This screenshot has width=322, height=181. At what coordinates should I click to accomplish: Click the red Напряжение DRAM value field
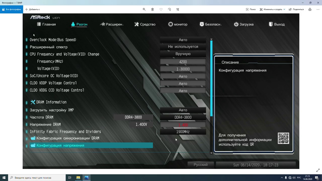coord(183,125)
